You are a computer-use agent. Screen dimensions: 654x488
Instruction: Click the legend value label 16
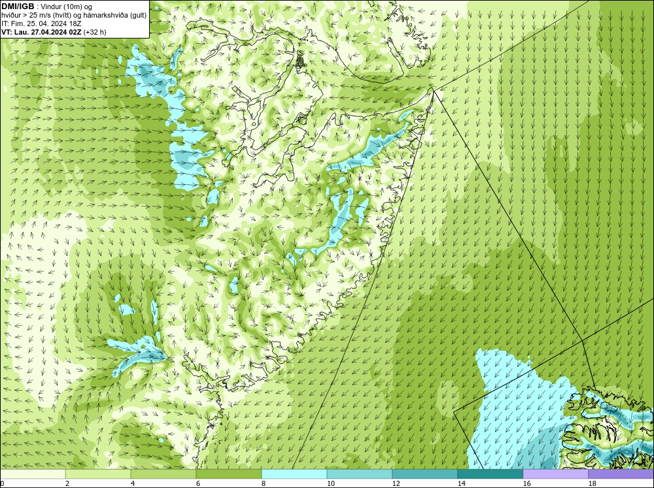tap(526, 483)
